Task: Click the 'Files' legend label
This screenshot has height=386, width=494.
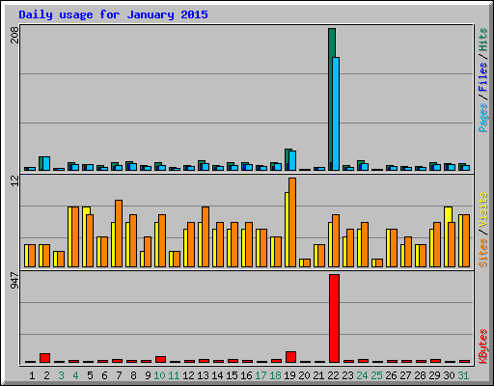Action: [x=482, y=76]
